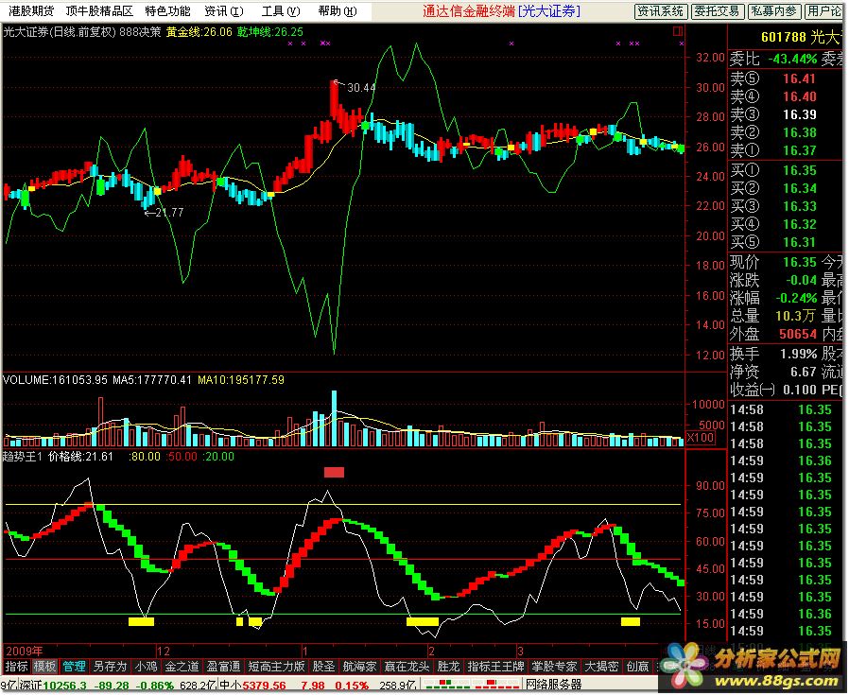This screenshot has width=849, height=695.
Task: Click the 卖⑤ 16.41 order row
Action: pos(773,78)
